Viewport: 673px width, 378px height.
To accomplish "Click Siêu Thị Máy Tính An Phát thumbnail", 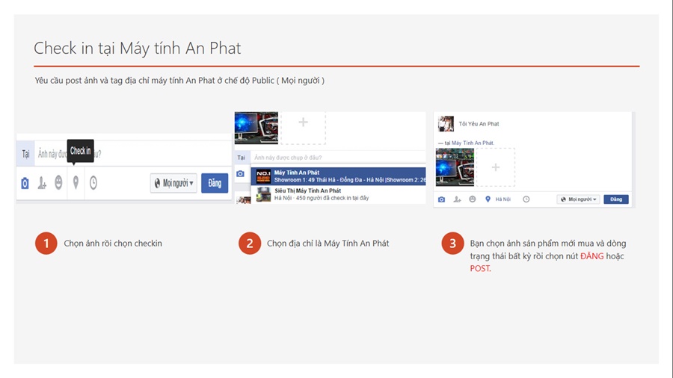I will [263, 194].
